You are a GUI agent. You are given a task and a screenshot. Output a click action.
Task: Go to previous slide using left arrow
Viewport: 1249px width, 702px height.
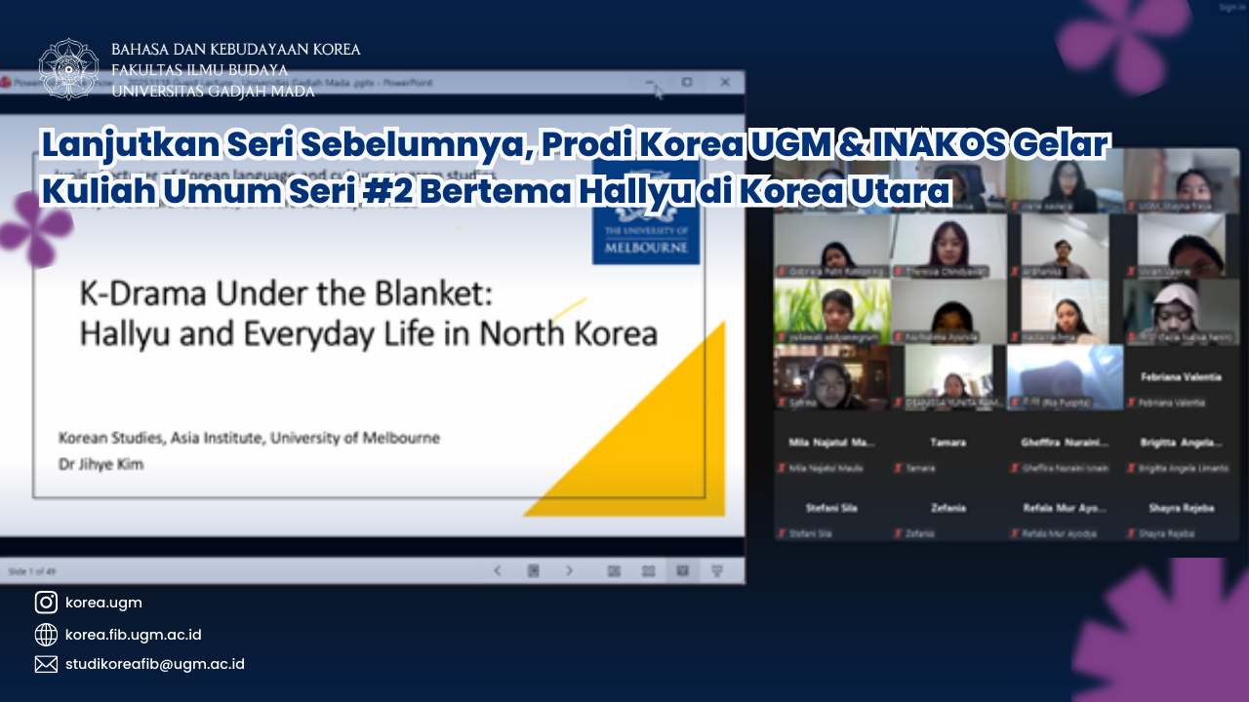[498, 570]
